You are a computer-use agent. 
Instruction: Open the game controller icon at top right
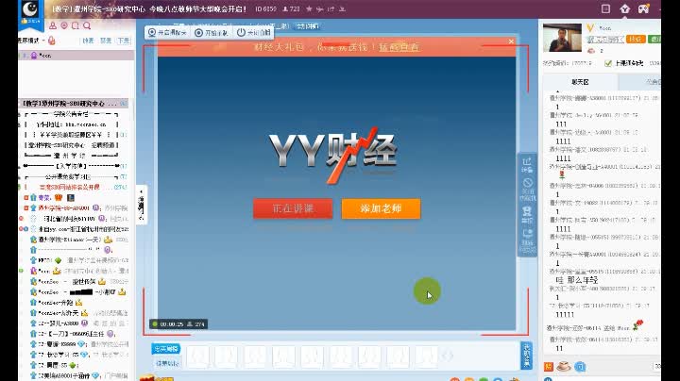click(x=643, y=8)
